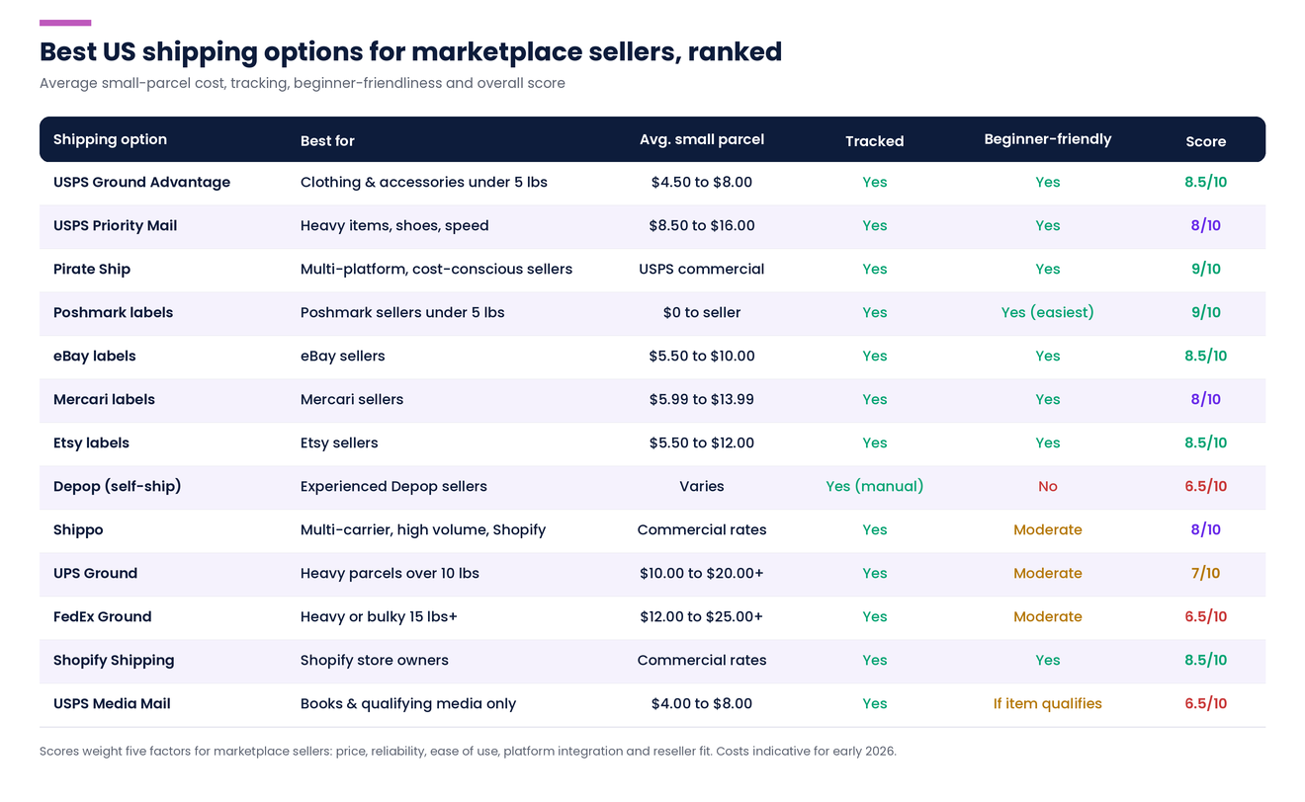
Task: Click the red 'No' beginner-friendly cell
Action: [1048, 486]
